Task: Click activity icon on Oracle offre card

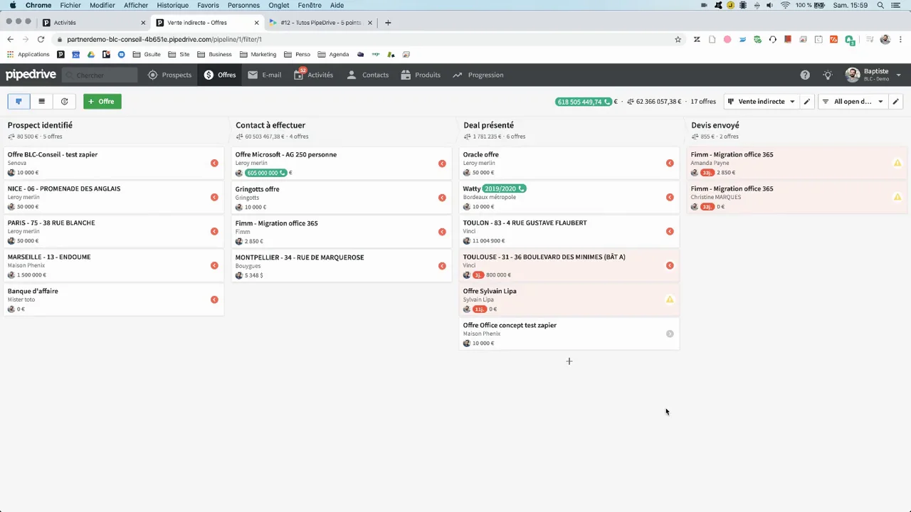Action: click(670, 164)
